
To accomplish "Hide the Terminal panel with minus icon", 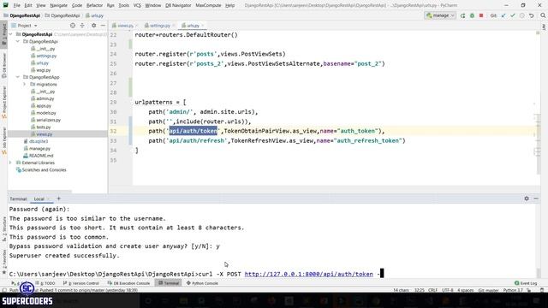I will point(536,198).
